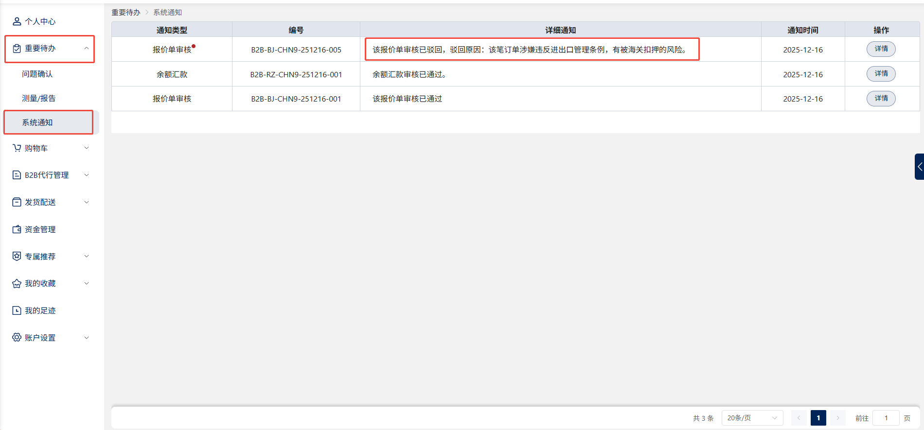Click the 重要待办 breadcrumb link
924x430 pixels.
[126, 12]
